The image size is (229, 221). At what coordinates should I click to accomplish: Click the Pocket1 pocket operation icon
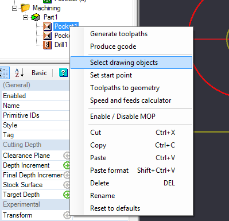coord(47,26)
